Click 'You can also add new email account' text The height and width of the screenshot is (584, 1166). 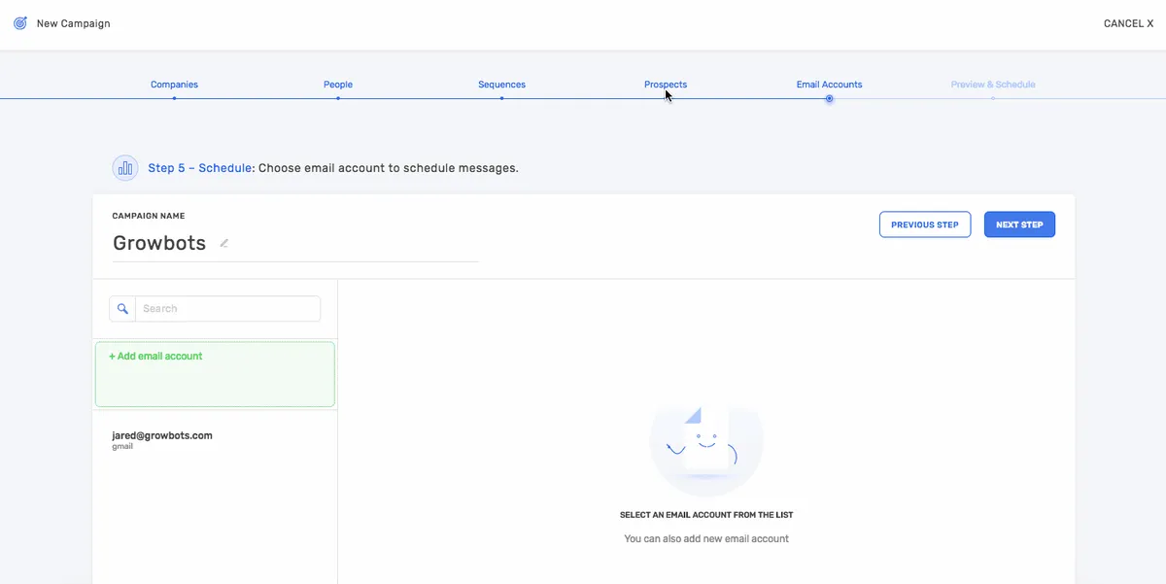706,538
